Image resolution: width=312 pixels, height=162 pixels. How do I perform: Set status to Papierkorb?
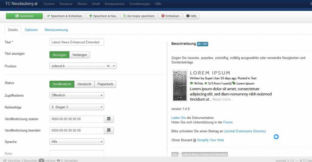[x=105, y=84]
